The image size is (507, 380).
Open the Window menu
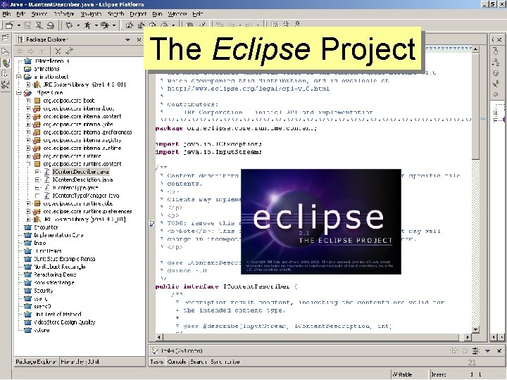click(177, 14)
